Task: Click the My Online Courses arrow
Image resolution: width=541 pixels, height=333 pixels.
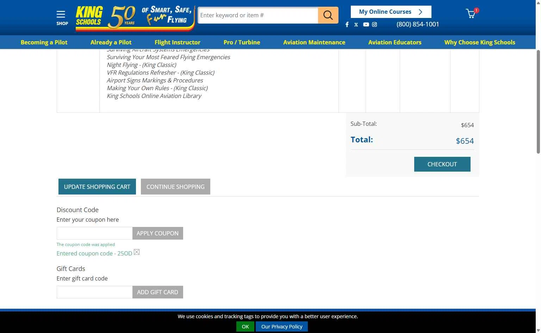Action: (x=421, y=12)
